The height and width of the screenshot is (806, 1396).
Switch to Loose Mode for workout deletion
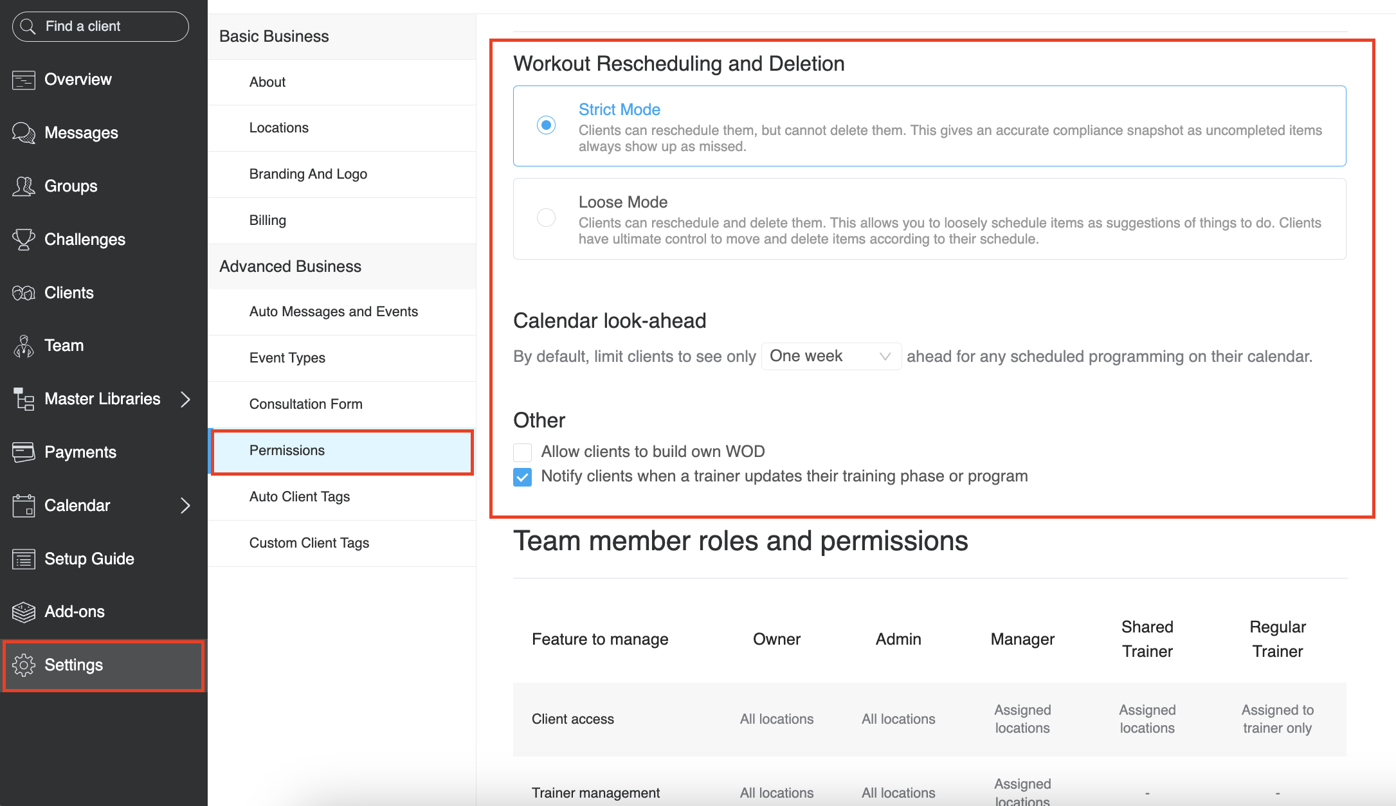click(546, 217)
